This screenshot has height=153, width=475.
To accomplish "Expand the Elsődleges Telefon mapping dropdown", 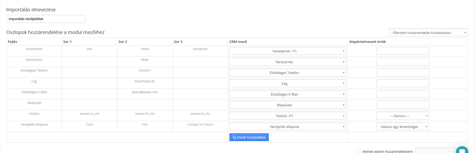I will click(288, 72).
